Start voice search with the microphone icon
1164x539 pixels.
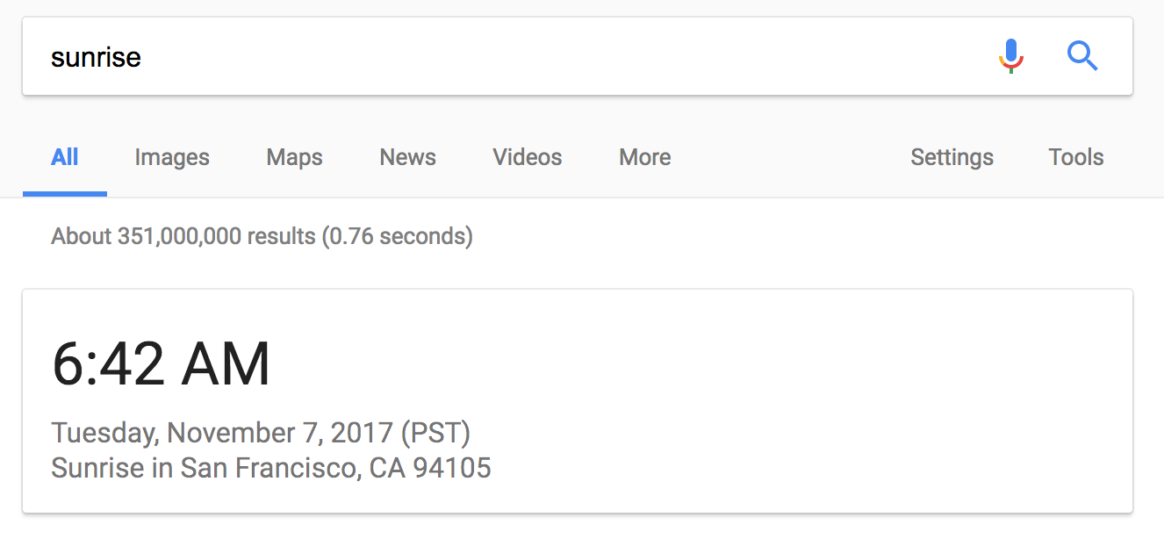(1011, 56)
